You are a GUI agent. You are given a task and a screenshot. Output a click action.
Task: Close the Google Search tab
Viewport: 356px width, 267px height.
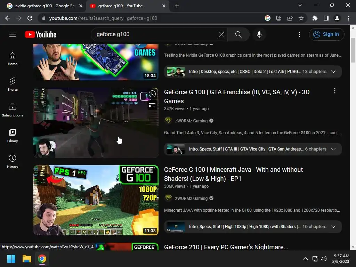click(81, 6)
